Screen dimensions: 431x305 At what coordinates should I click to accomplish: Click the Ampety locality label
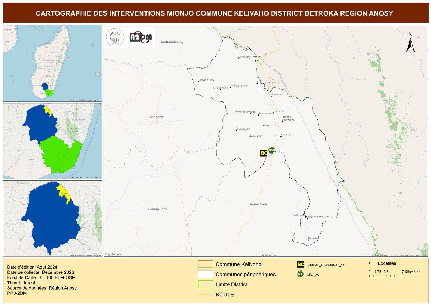point(276,94)
